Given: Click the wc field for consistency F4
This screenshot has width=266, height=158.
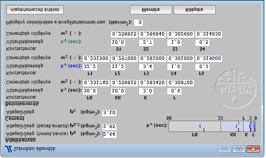Looking at the screenshot, I should point(181,59).
